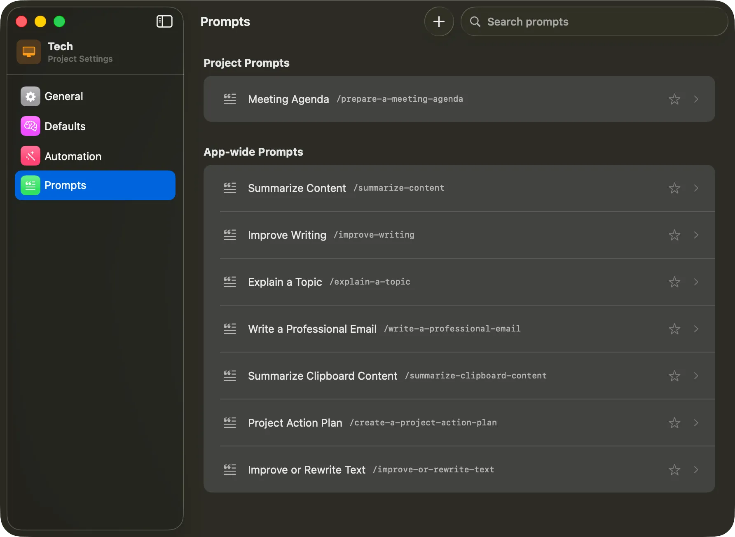The height and width of the screenshot is (537, 735).
Task: Click the quote-list icon beside Improve Writing
Action: coord(229,235)
